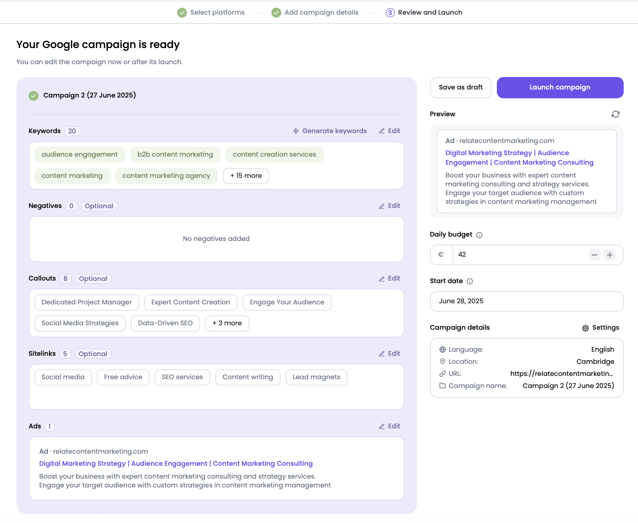The width and height of the screenshot is (638, 523).
Task: Show the 3 additional callouts
Action: [x=227, y=323]
